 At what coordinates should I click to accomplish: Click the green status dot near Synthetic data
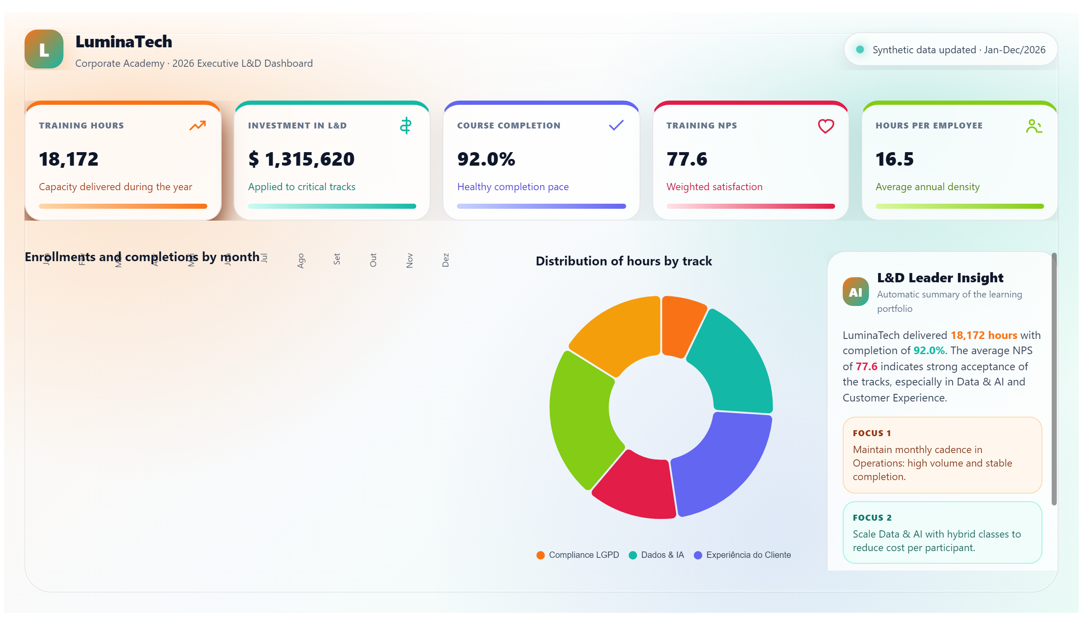(x=860, y=49)
